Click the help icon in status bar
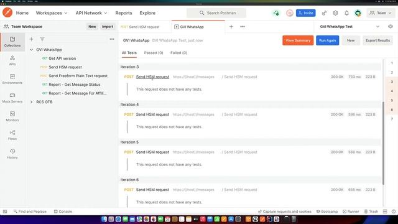 click(x=394, y=212)
